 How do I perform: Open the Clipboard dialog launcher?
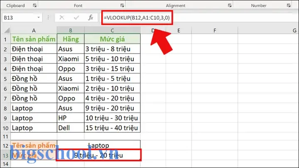(x=35, y=5)
